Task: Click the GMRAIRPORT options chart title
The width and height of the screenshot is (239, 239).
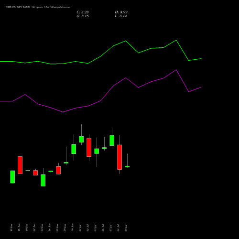Action: [38, 7]
